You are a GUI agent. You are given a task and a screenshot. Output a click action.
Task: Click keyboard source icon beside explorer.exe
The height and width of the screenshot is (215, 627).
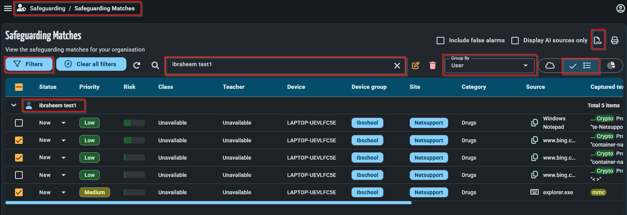(x=535, y=192)
